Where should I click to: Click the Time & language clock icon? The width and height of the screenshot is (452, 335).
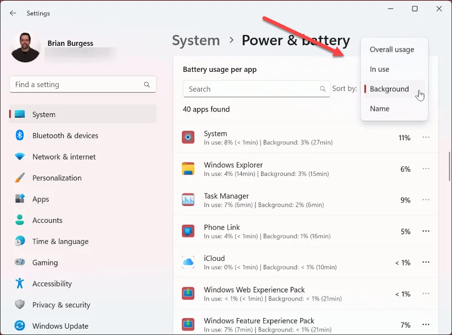coord(20,241)
